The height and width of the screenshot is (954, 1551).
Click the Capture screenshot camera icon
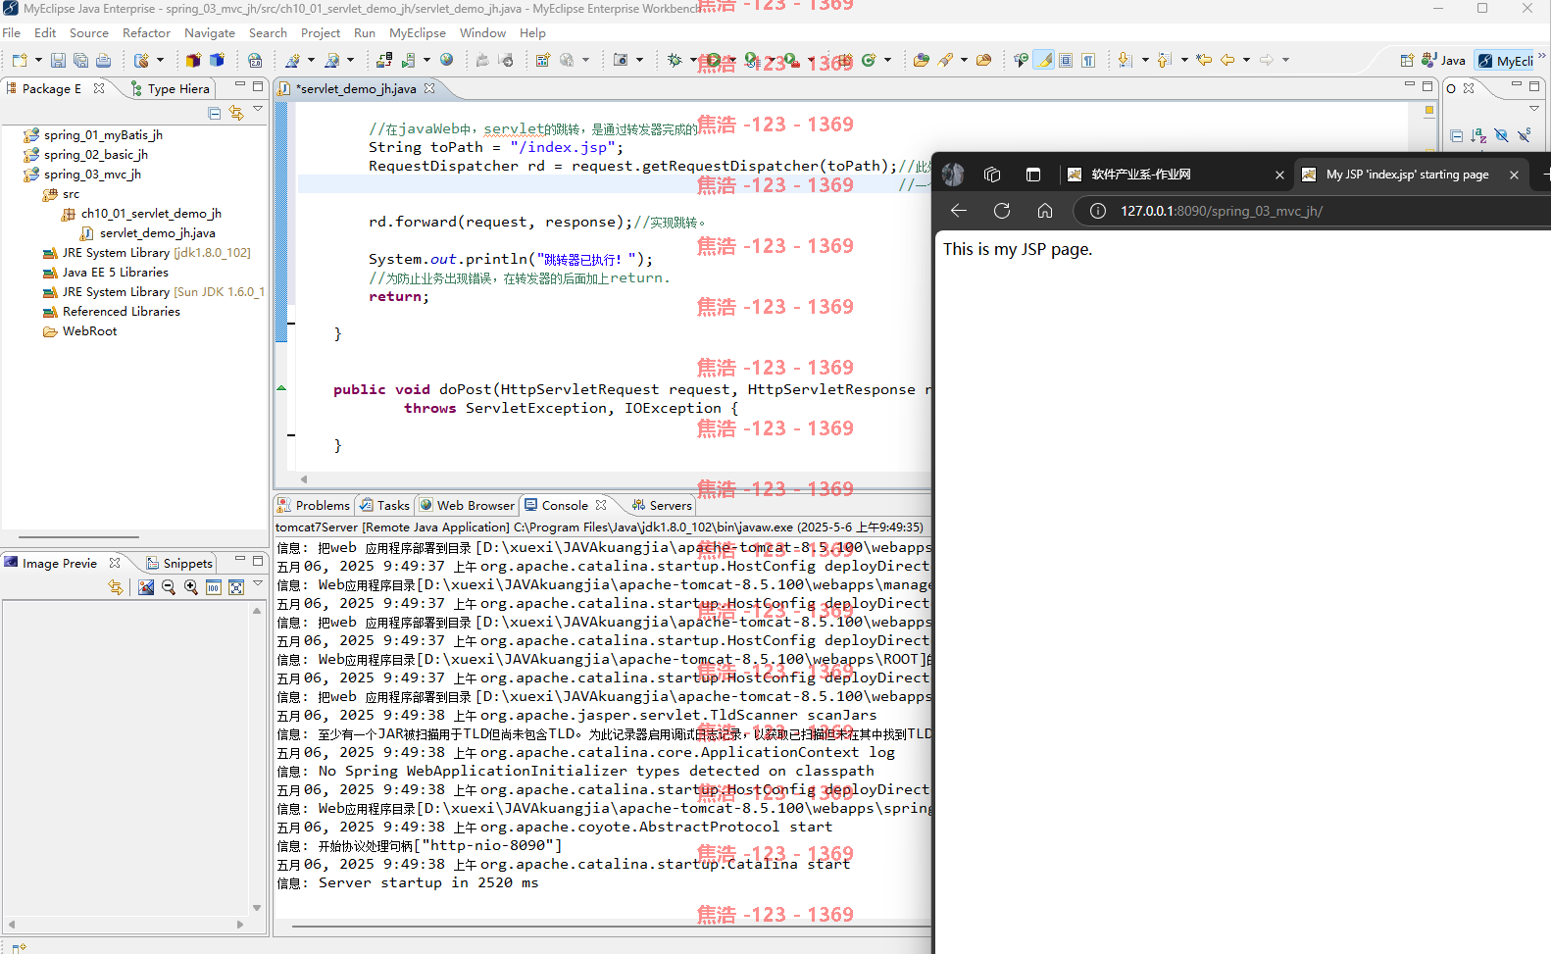click(621, 61)
